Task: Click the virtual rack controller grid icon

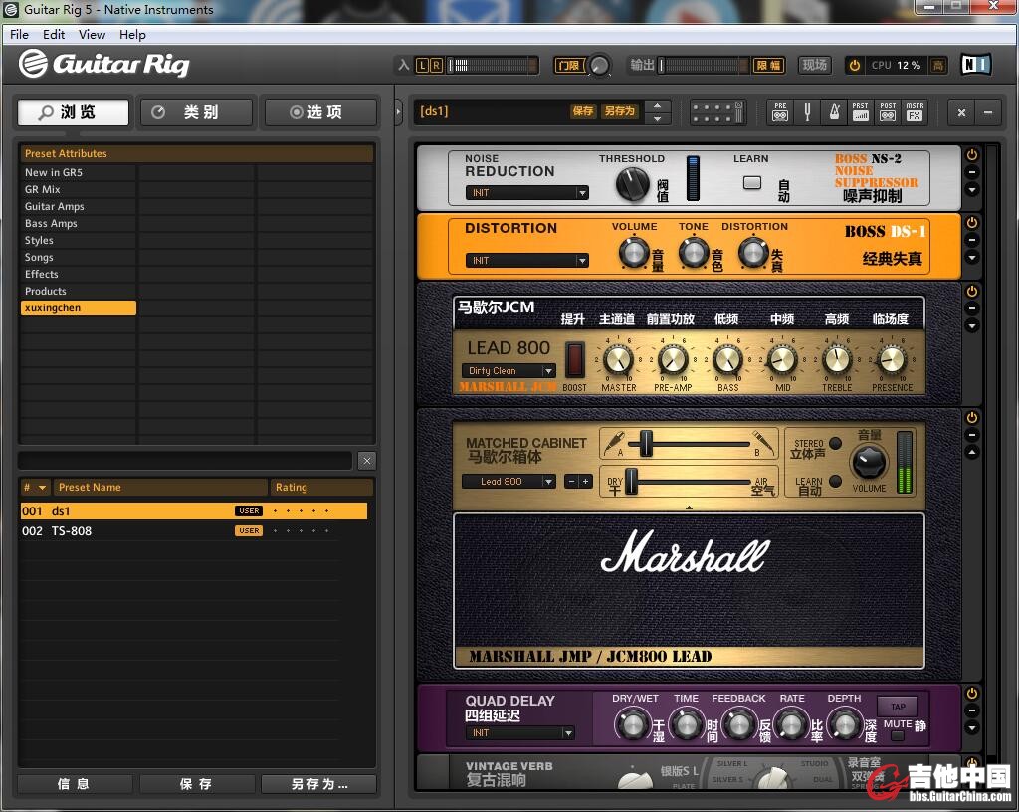Action: coord(717,112)
